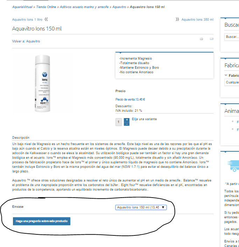
Task: Open Aditivos acuario marino y arrecife breadcrumb
Action: click(x=84, y=7)
